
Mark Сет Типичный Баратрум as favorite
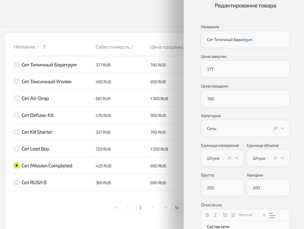click(x=17, y=65)
